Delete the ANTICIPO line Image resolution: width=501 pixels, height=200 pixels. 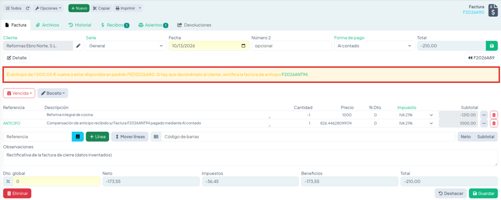[x=494, y=123]
